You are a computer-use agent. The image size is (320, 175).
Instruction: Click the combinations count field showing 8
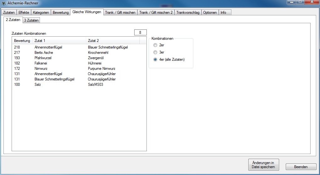(x=140, y=32)
